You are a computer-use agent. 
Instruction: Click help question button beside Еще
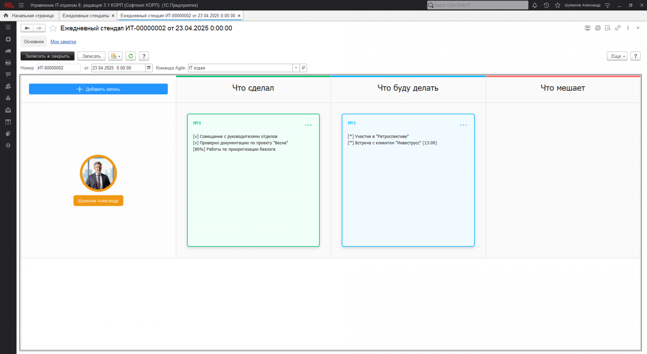[635, 56]
